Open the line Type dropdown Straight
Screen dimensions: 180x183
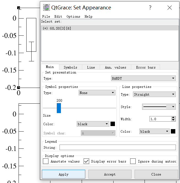click(x=154, y=95)
